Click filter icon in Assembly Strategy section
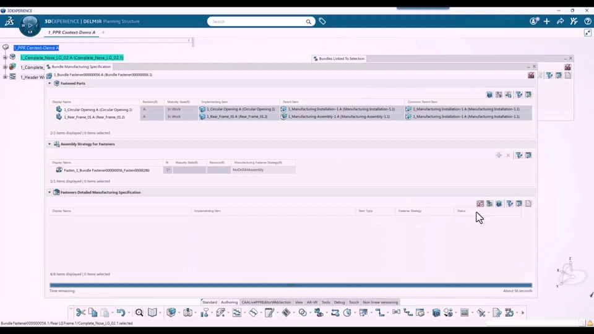Image resolution: width=594 pixels, height=334 pixels. 519,155
